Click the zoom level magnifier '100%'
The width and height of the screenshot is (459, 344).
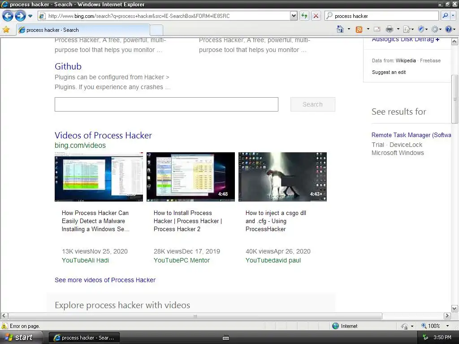[x=431, y=326]
